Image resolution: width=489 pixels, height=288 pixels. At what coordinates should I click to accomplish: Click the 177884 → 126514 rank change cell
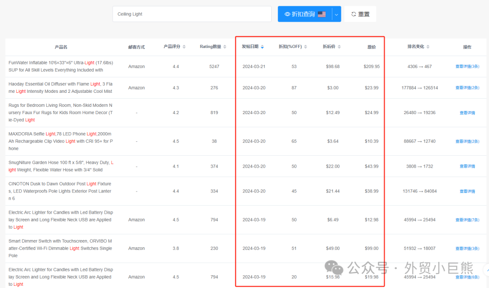(x=419, y=88)
